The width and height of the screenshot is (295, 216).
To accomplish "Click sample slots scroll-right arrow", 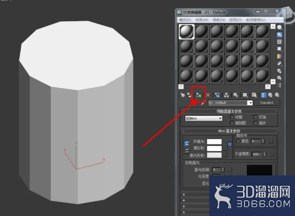I will [268, 87].
